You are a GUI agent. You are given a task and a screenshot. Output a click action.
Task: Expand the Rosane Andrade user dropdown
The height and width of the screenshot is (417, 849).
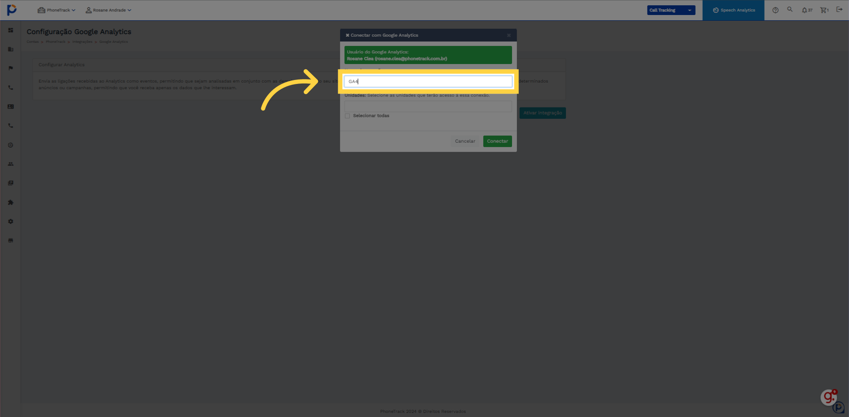[108, 10]
